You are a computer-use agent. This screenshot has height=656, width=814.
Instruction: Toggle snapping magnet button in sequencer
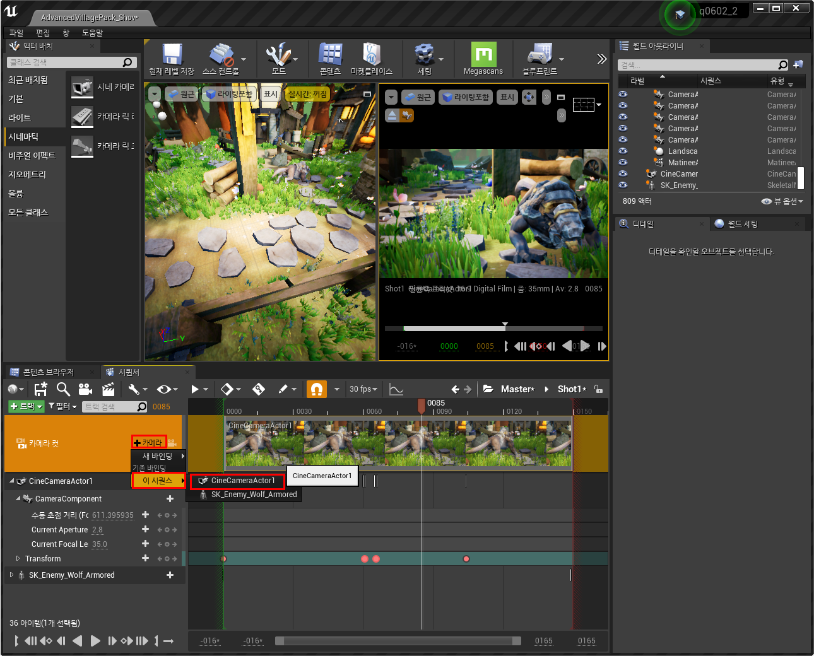click(317, 389)
